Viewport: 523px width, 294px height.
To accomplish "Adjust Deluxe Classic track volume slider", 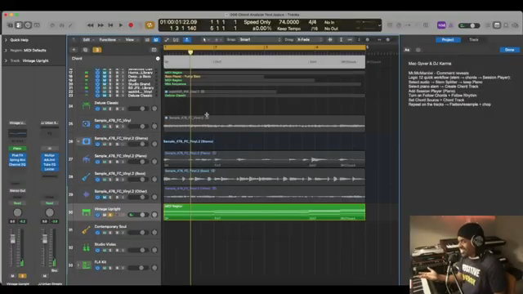I will [138, 109].
